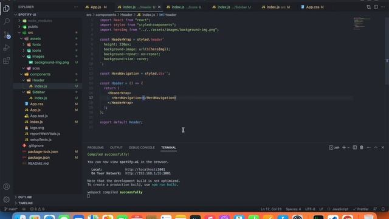Collapse the src folder
Screen dimensions: 389x219
tap(19, 32)
